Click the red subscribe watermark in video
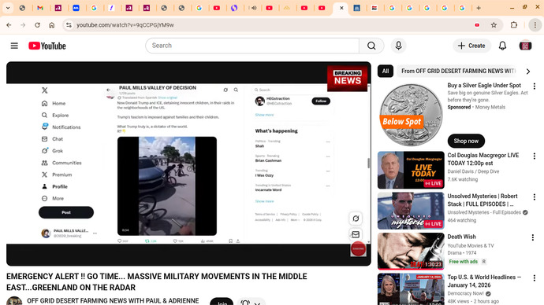This screenshot has width=544, height=305. click(358, 248)
